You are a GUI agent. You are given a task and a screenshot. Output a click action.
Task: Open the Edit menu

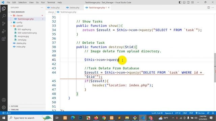coord(14,2)
